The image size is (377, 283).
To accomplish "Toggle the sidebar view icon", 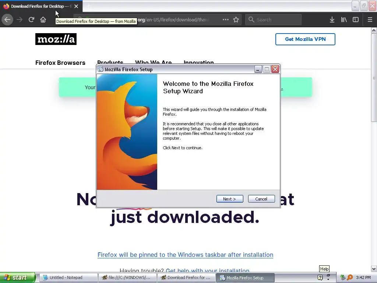I will (x=356, y=20).
